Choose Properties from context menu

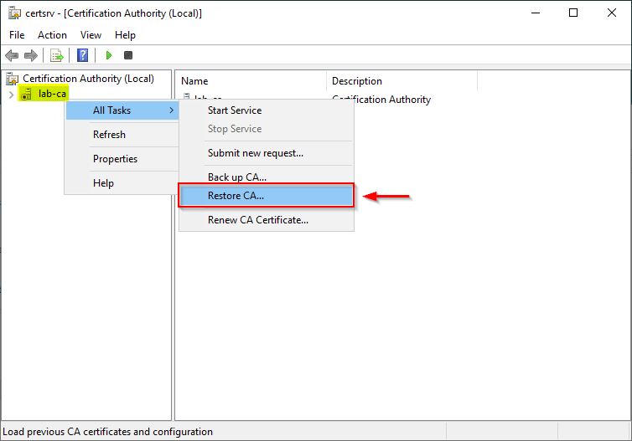(x=122, y=158)
